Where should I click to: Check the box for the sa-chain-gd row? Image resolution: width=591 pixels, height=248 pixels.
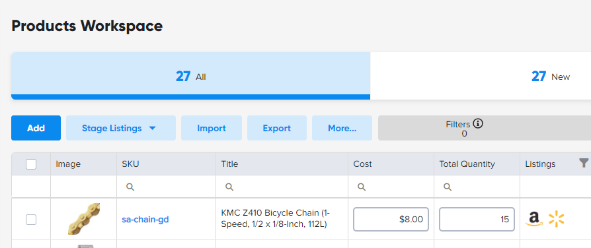(x=31, y=220)
